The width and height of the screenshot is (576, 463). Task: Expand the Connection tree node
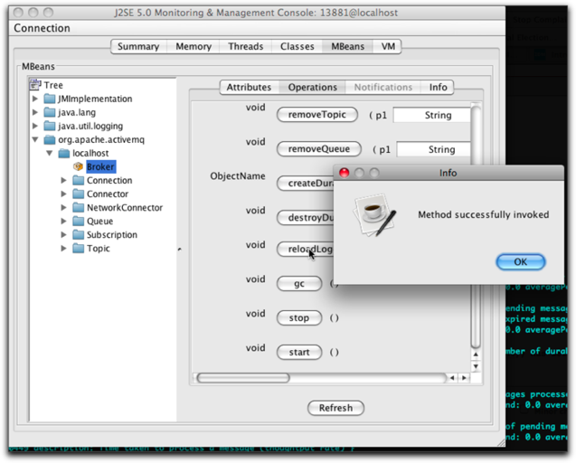coord(64,181)
